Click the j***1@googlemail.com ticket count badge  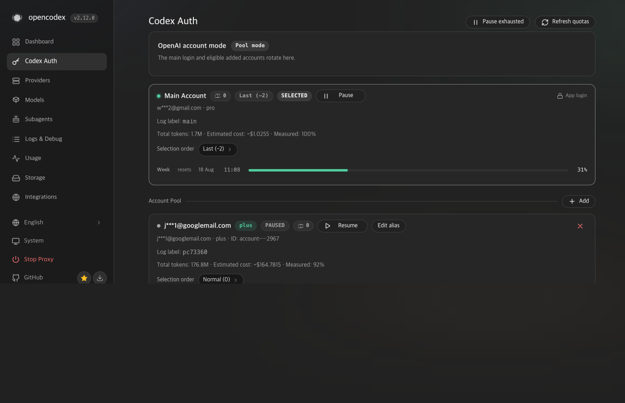303,226
